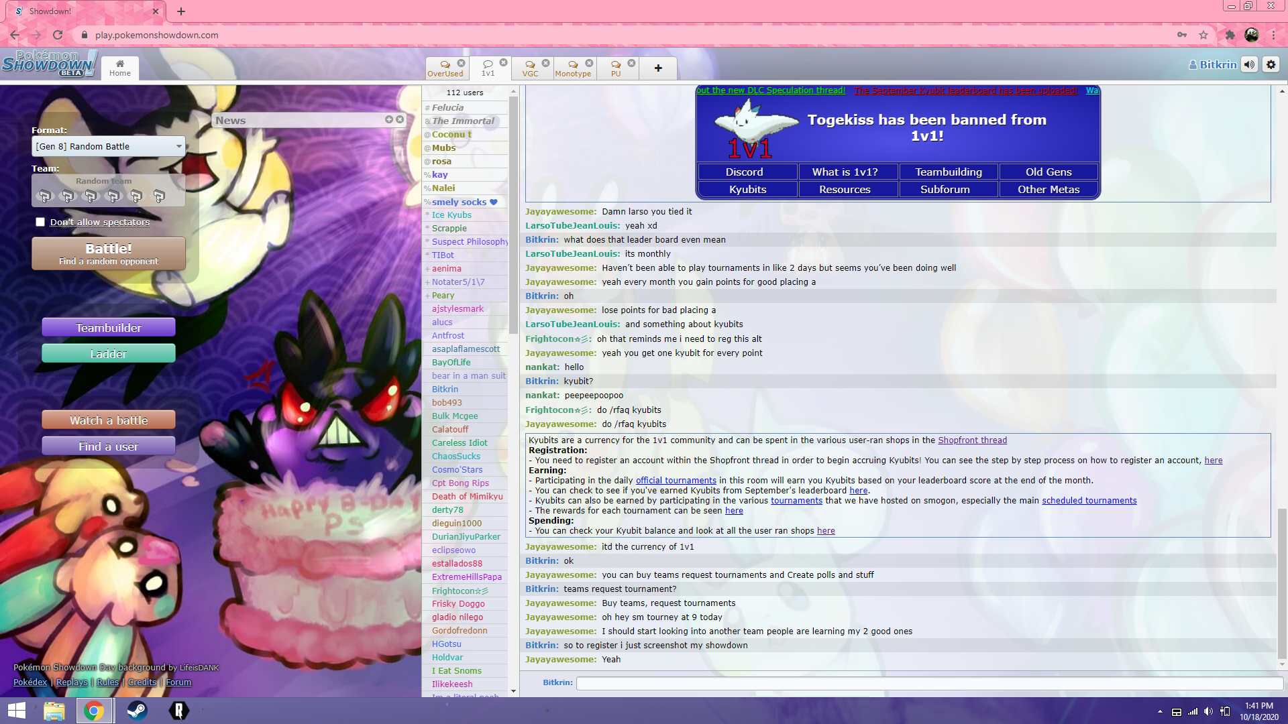
Task: Select user Suspect Philosophy in list
Action: [464, 241]
